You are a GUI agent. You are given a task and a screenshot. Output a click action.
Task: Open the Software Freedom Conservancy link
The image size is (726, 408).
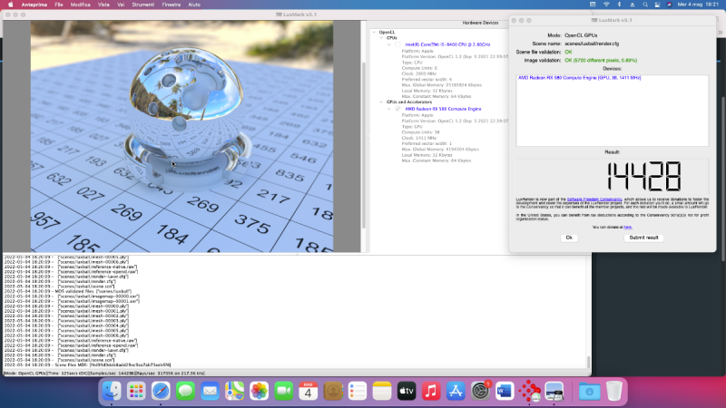(x=594, y=199)
